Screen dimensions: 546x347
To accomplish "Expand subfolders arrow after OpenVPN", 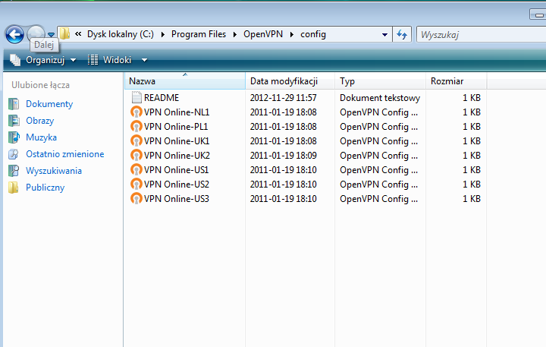I will tap(292, 34).
